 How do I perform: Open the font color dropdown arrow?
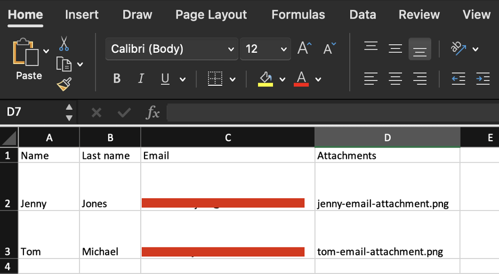(x=318, y=79)
